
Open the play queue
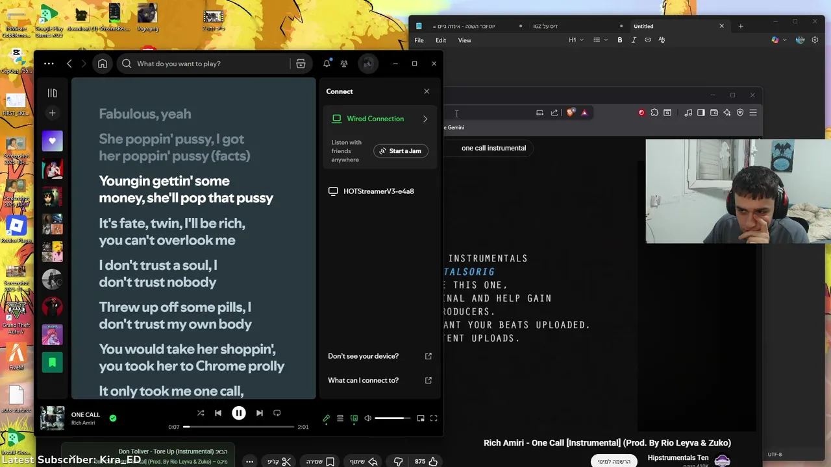pyautogui.click(x=340, y=418)
